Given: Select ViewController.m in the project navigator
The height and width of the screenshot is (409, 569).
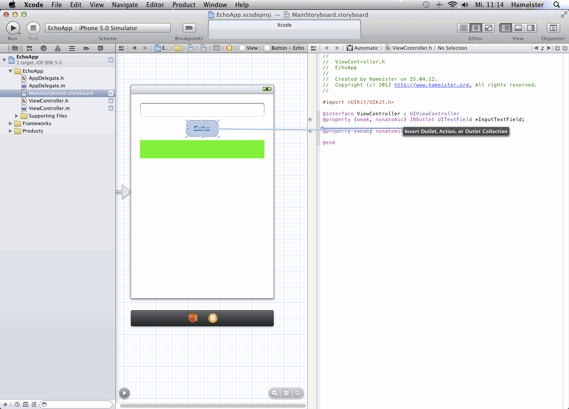Looking at the screenshot, I should click(49, 108).
